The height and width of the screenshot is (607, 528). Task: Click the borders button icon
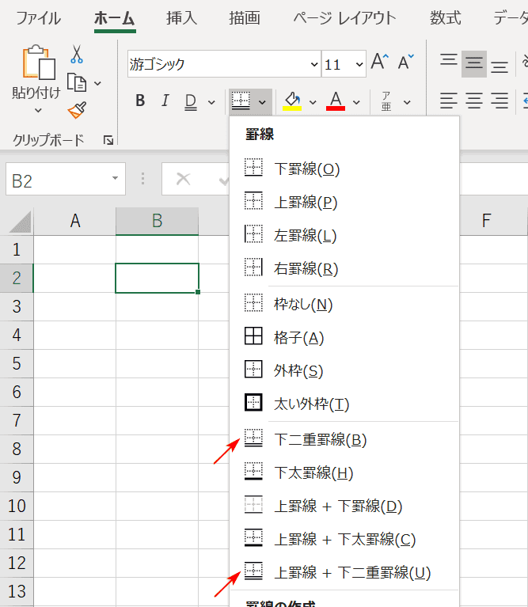(241, 101)
